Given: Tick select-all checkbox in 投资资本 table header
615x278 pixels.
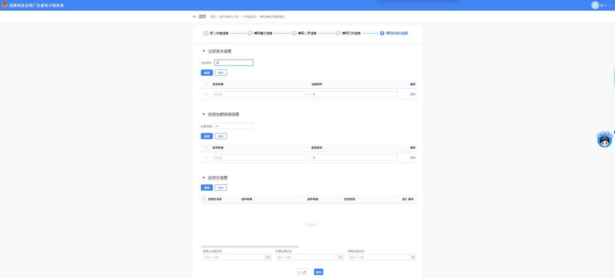Looking at the screenshot, I should pos(206,147).
